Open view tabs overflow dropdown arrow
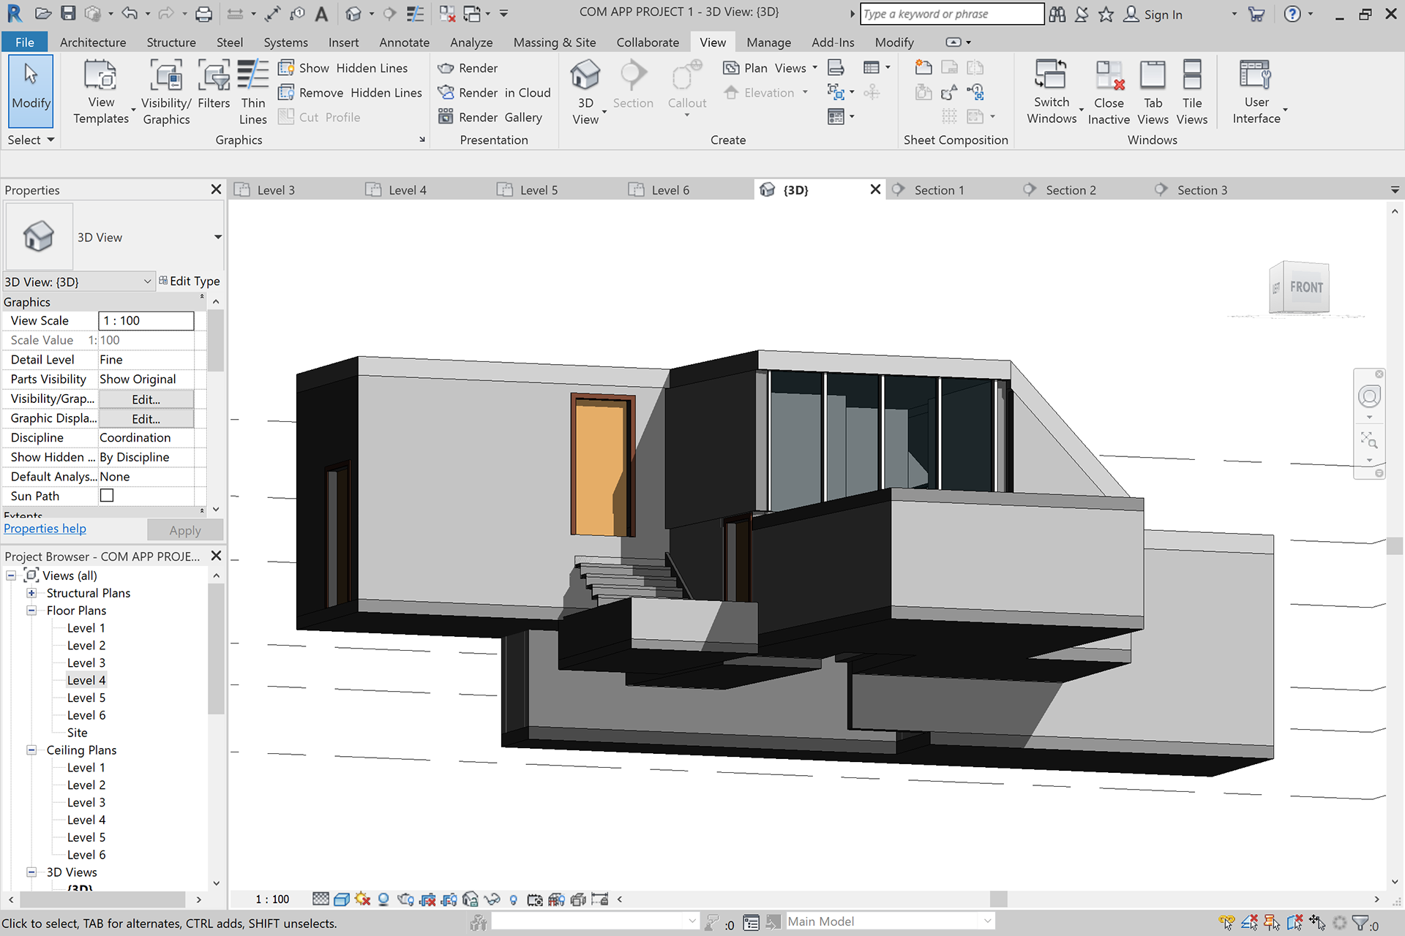The width and height of the screenshot is (1405, 936). [1395, 190]
